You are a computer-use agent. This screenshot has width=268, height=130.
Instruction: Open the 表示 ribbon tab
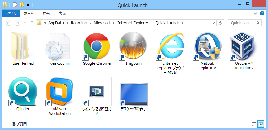click(x=63, y=14)
